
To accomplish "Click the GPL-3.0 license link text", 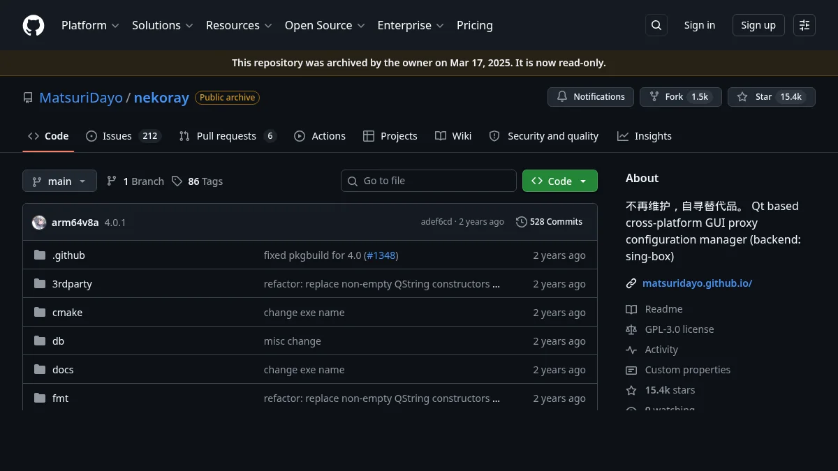I will pos(679,329).
